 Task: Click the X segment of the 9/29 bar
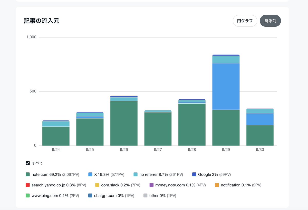[226, 86]
